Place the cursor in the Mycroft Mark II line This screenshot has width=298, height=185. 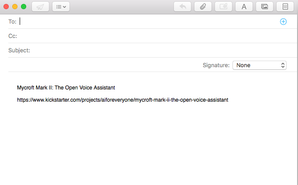point(66,88)
